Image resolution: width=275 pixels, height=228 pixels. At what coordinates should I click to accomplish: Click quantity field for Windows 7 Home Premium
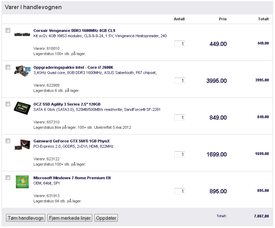click(180, 191)
